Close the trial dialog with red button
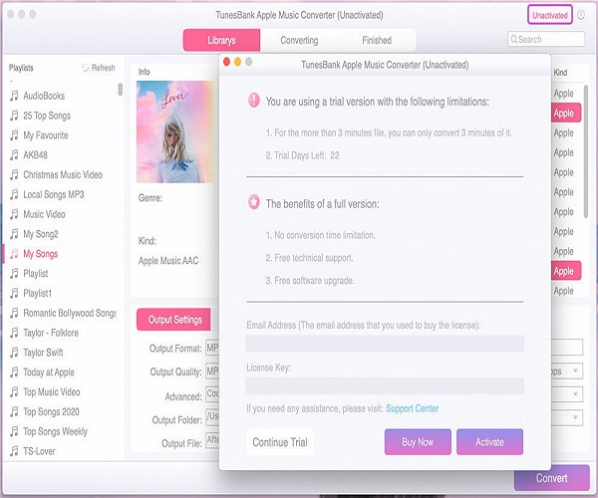Screen dimensions: 598x498 (226, 62)
